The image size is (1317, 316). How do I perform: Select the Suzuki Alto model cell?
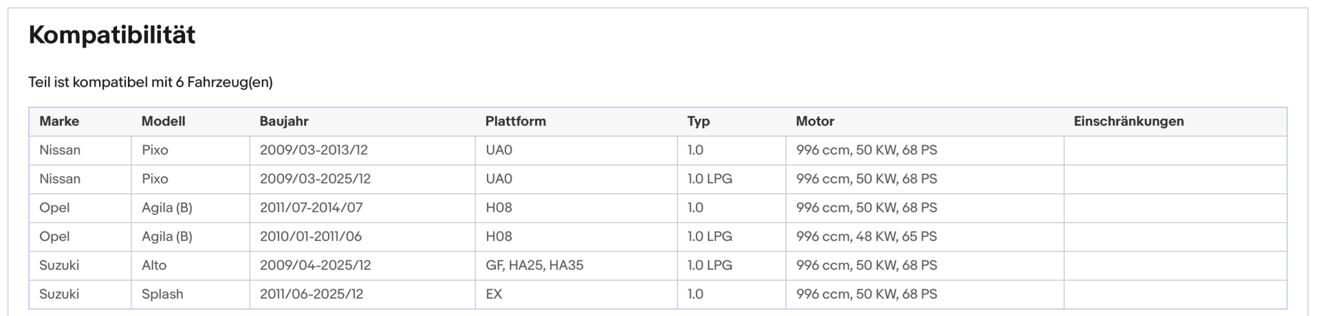click(x=190, y=265)
